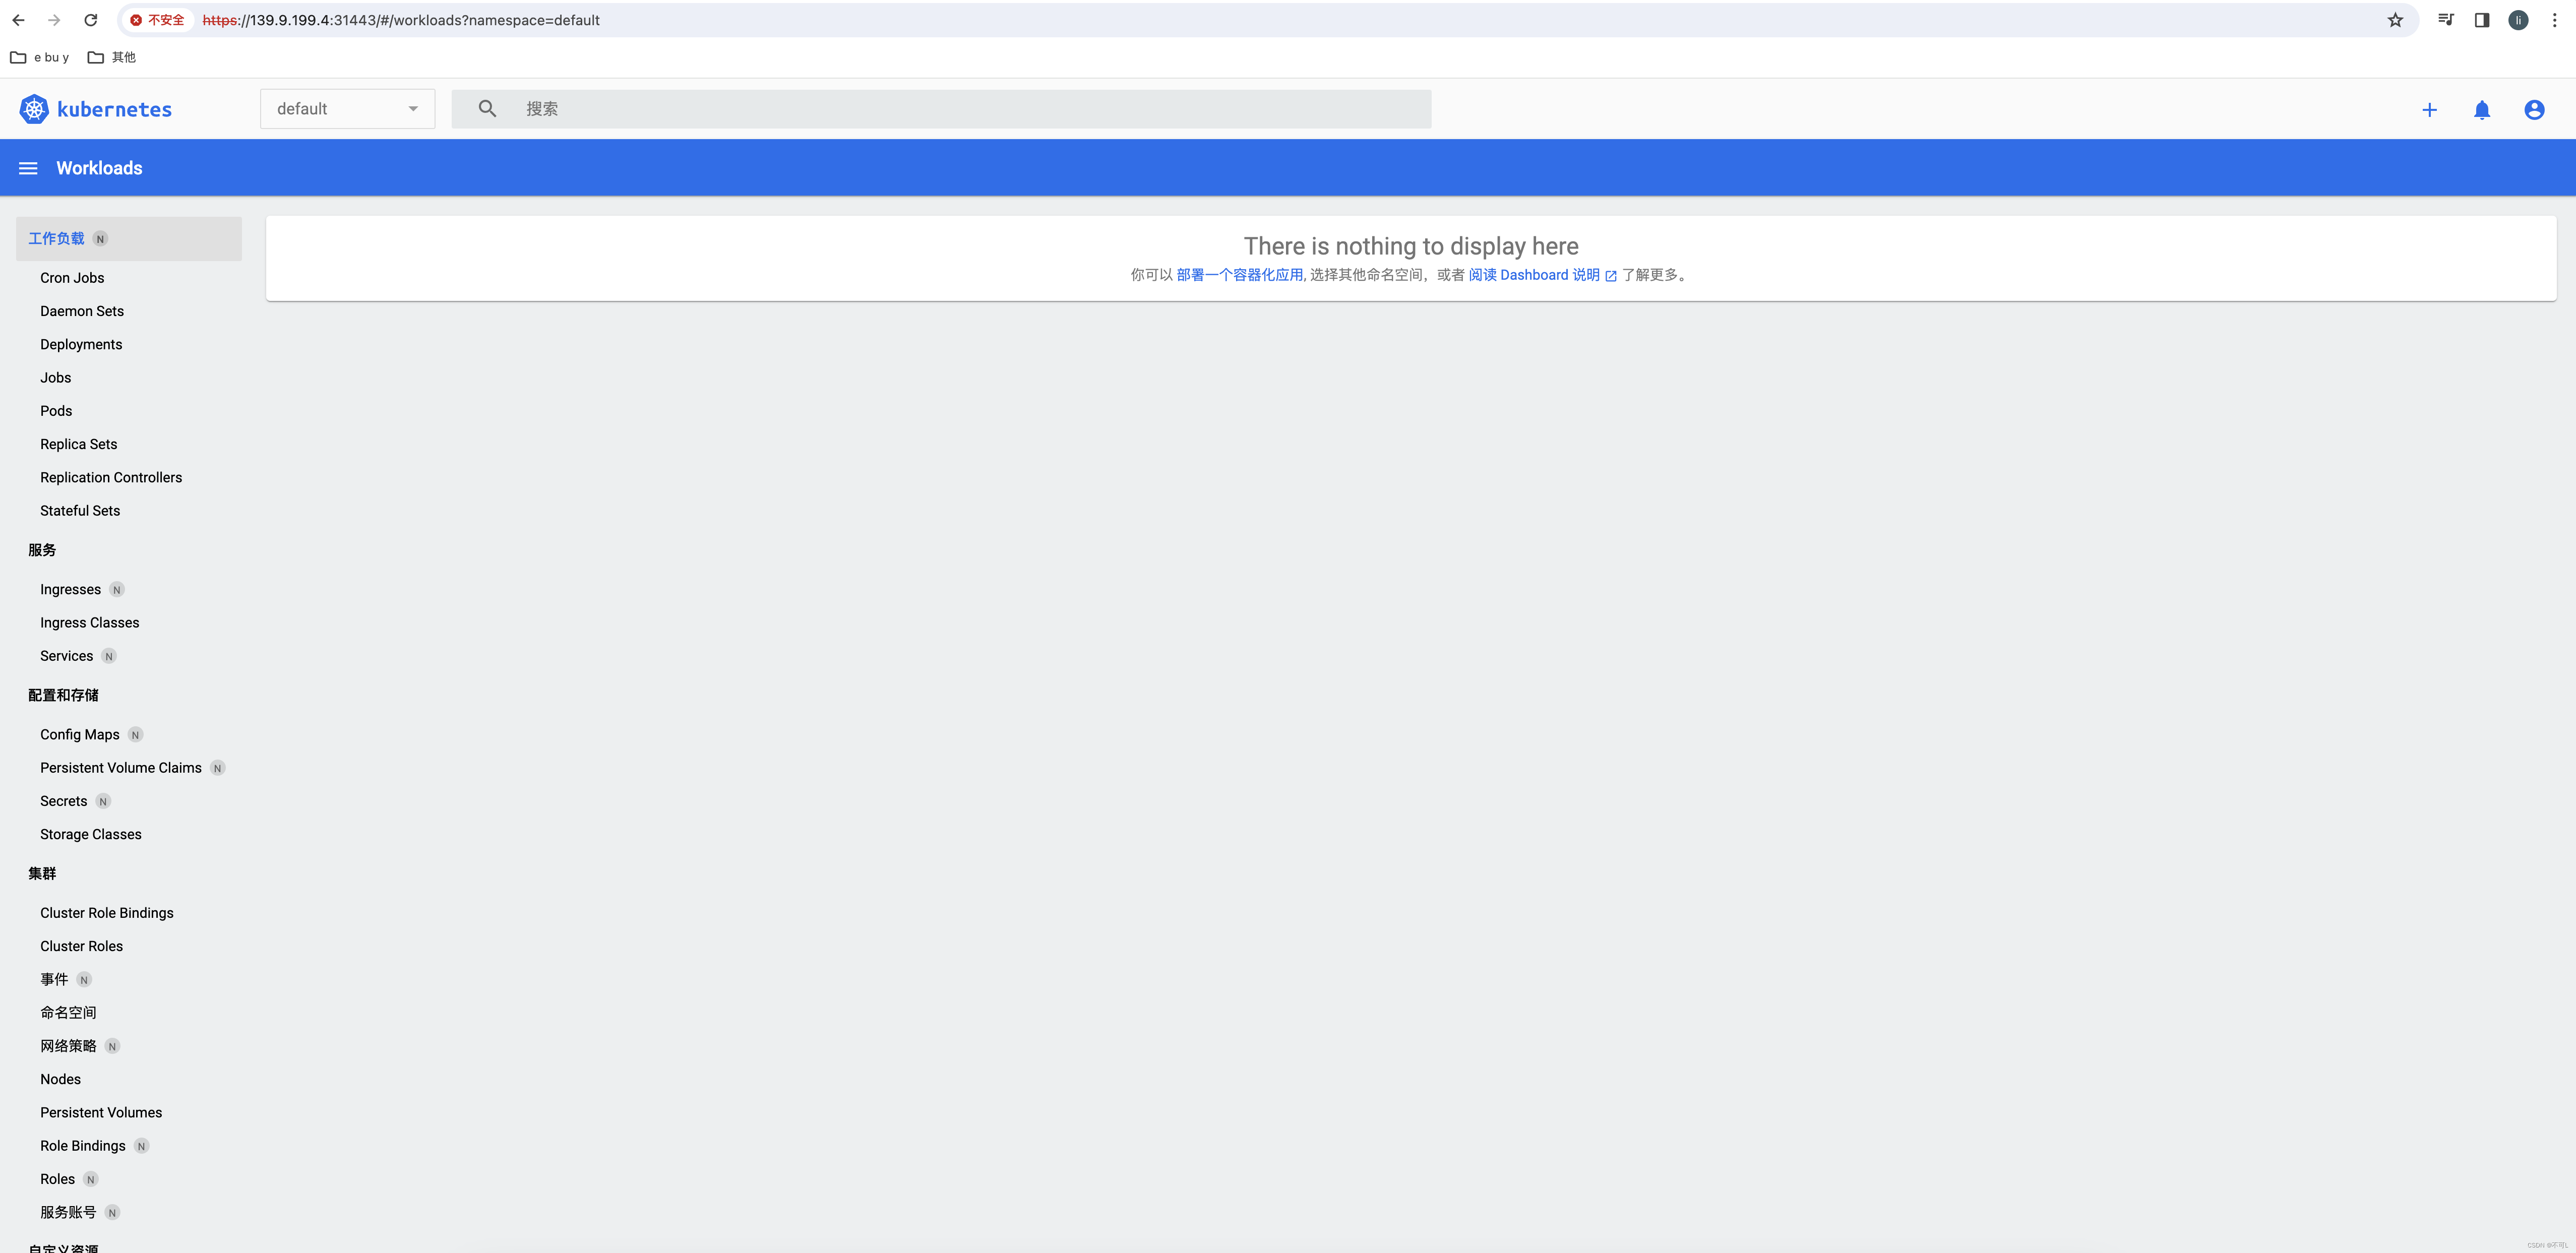The image size is (2576, 1253).
Task: Go to Roles in the sidebar
Action: pos(58,1179)
